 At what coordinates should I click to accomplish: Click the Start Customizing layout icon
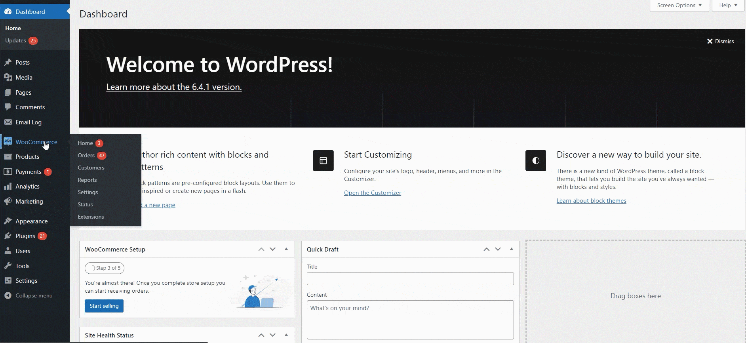point(323,160)
